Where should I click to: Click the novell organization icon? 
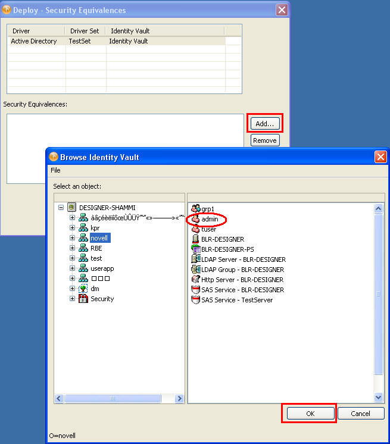83,238
